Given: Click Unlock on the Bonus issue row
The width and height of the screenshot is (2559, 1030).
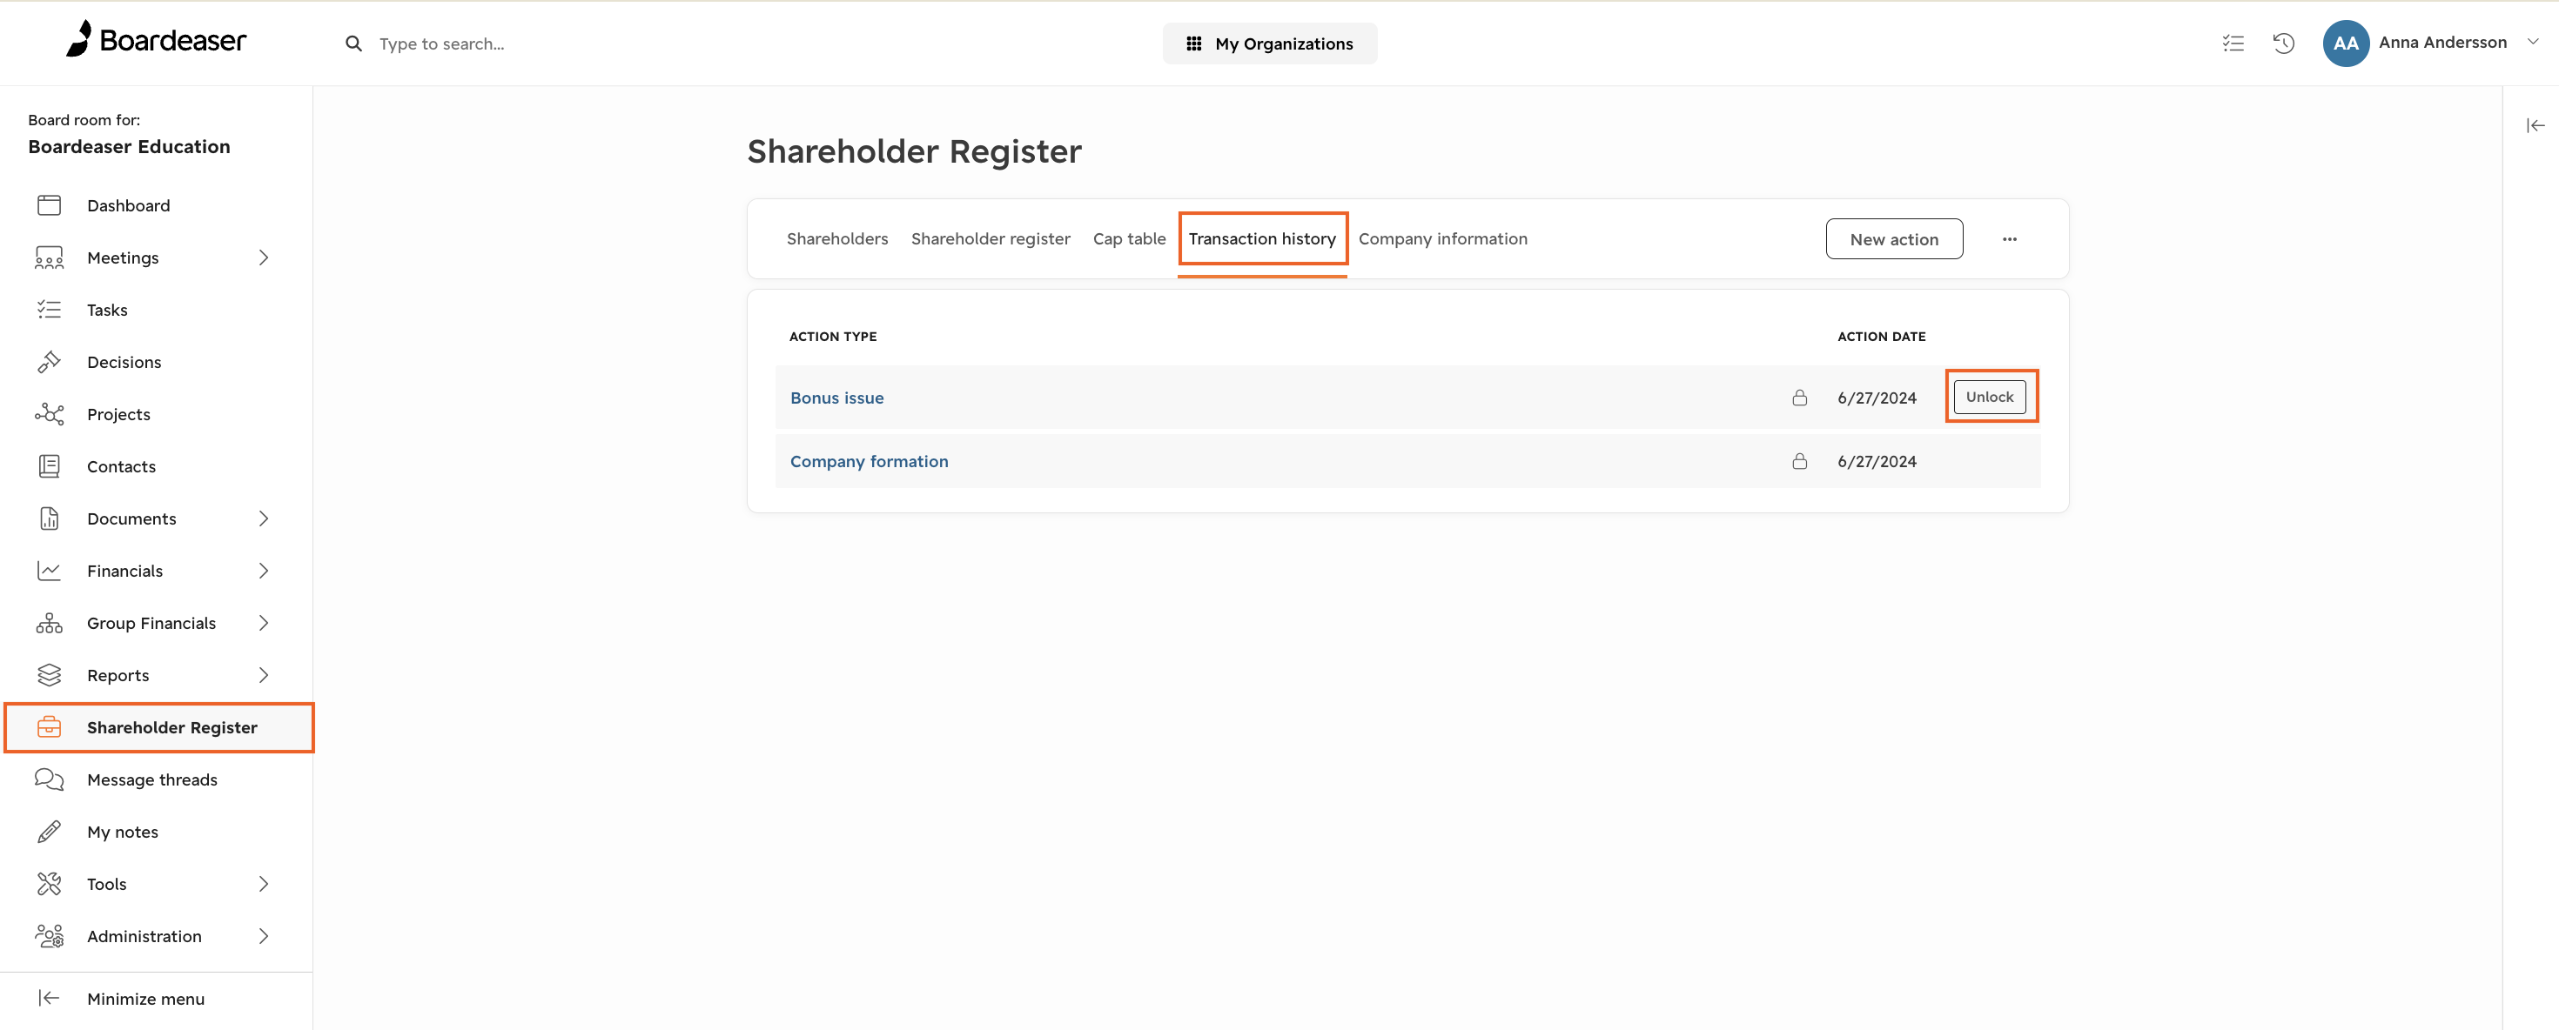Looking at the screenshot, I should click(x=1989, y=397).
